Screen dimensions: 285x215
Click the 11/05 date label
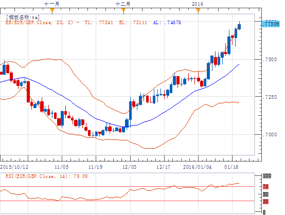[x=62, y=167]
